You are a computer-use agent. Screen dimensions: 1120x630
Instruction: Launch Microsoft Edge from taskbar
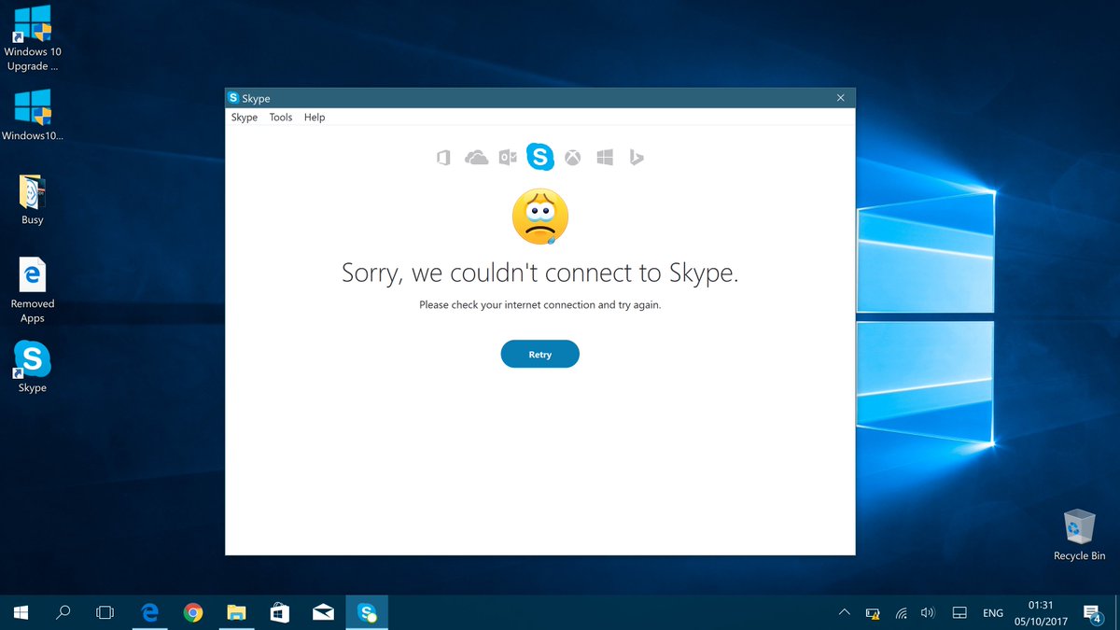coord(149,612)
